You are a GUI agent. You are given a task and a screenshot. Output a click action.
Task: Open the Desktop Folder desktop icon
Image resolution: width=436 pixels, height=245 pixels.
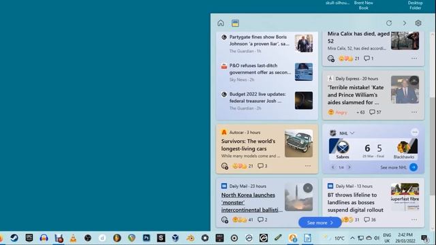[x=415, y=5]
